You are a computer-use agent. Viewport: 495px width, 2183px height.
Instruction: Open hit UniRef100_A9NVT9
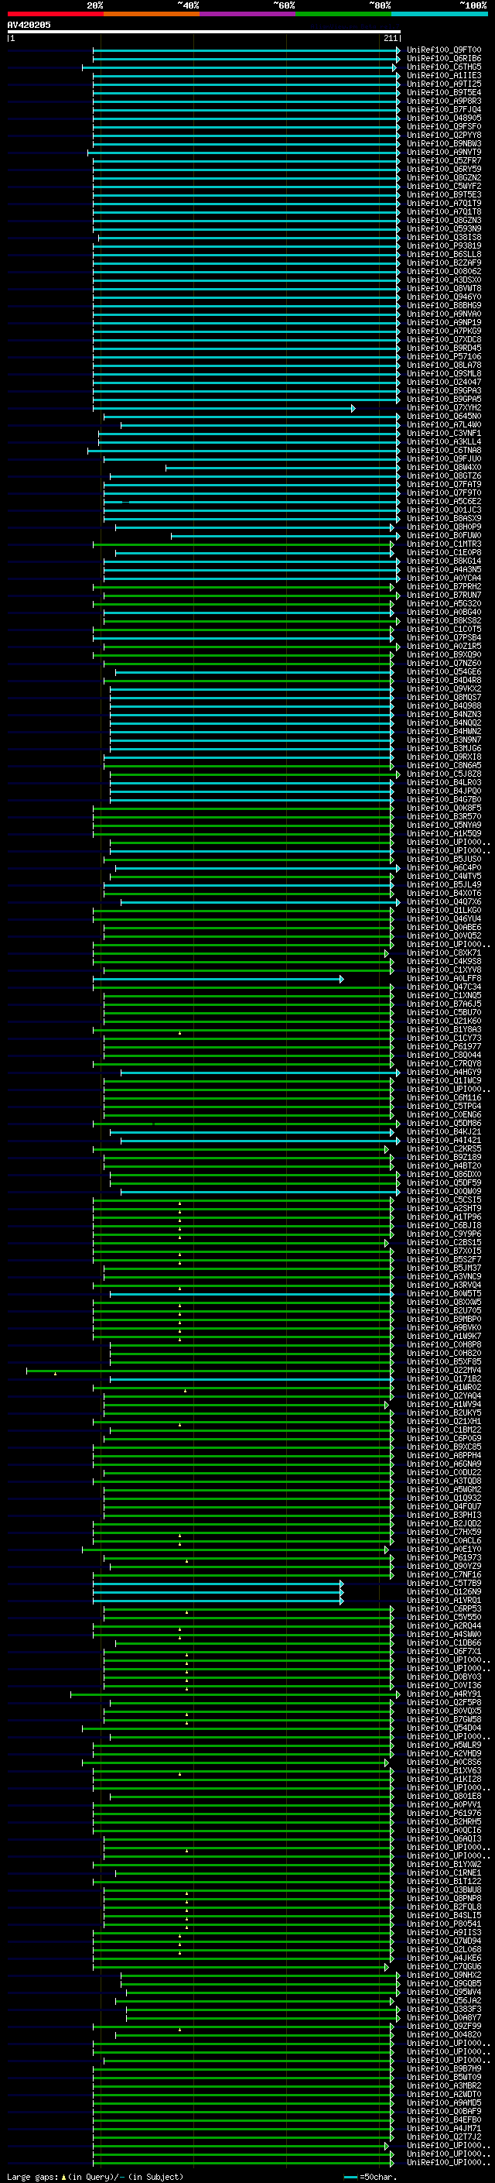444,152
